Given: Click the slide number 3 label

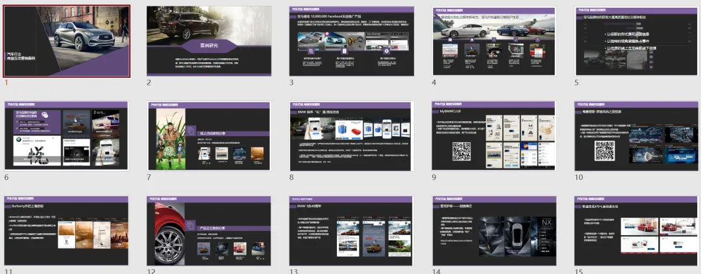Looking at the screenshot, I should click(x=291, y=82).
